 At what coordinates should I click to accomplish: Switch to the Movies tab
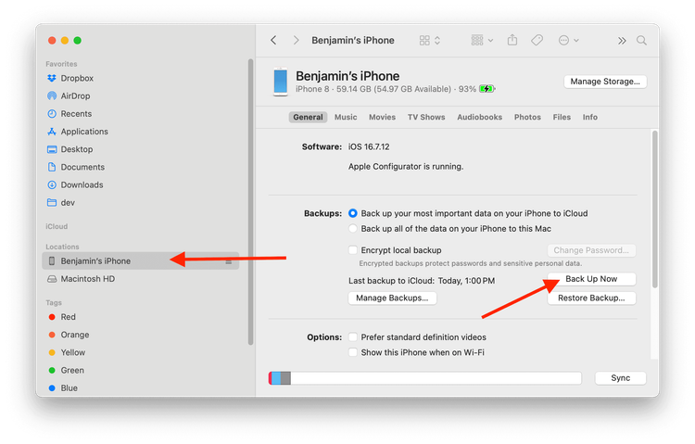click(x=382, y=117)
